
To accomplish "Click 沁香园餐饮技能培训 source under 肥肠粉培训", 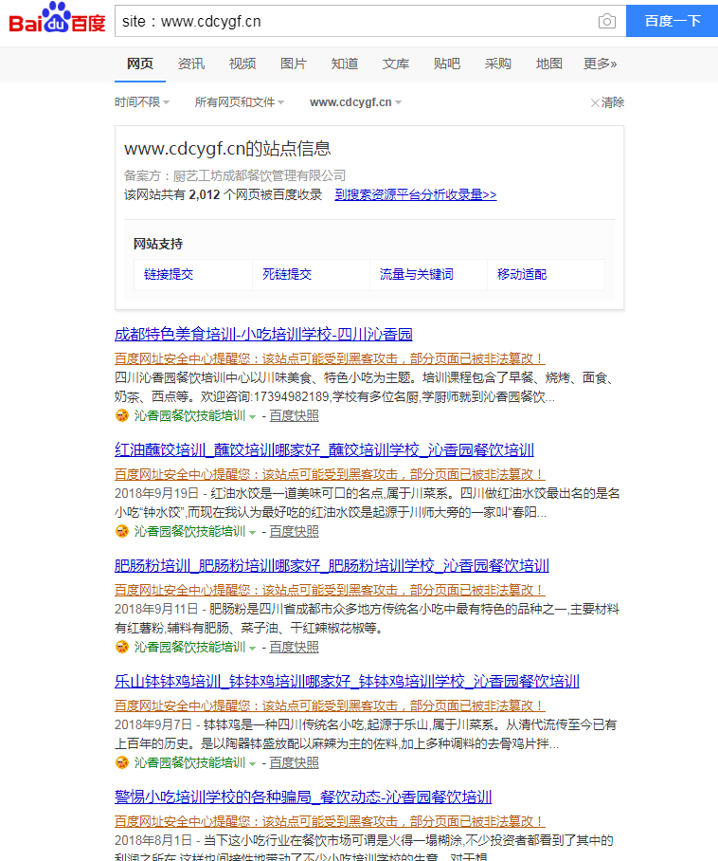I will 189,648.
